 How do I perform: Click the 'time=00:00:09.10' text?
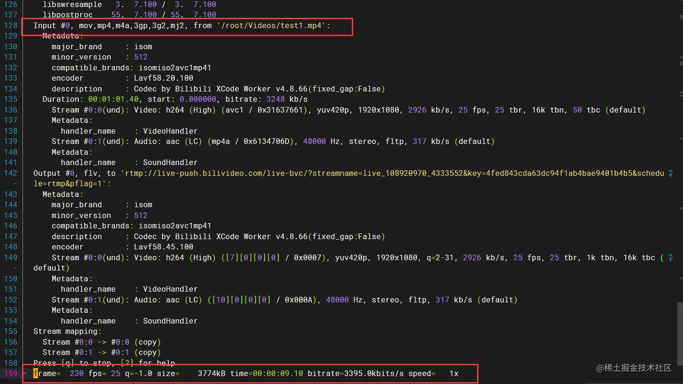(266, 374)
